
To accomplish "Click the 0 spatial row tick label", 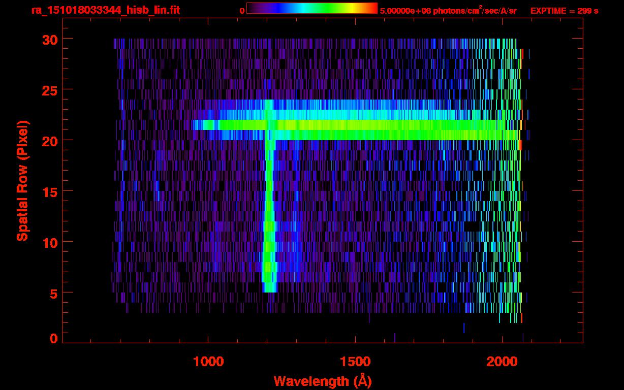I will [x=53, y=338].
